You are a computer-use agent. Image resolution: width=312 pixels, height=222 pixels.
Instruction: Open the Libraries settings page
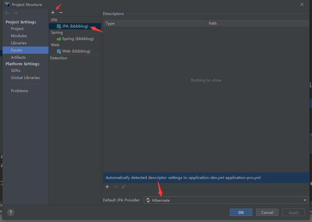click(x=19, y=43)
